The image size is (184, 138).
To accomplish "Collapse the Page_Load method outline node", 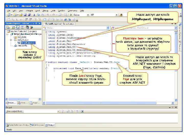I will 47,68.
